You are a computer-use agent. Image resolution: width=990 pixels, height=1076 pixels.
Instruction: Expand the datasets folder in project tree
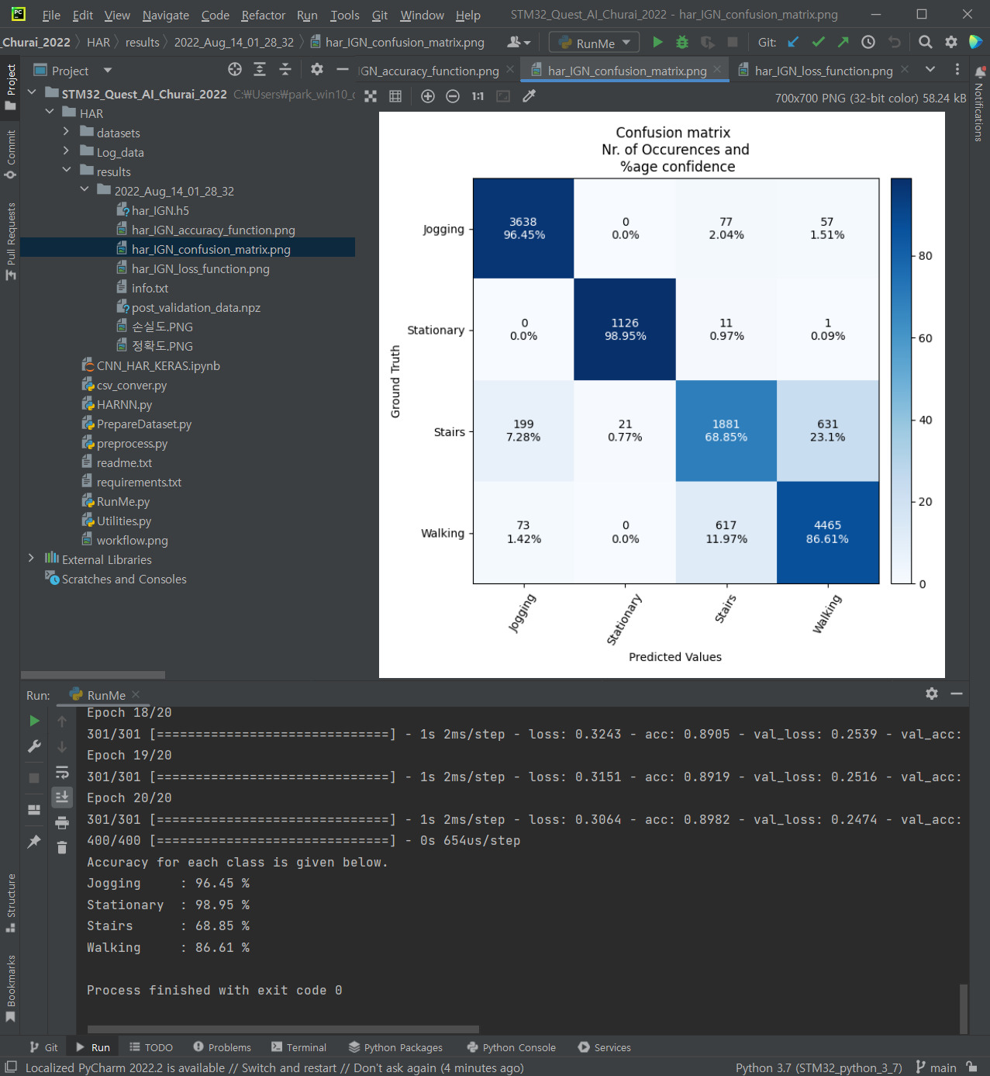pos(67,133)
